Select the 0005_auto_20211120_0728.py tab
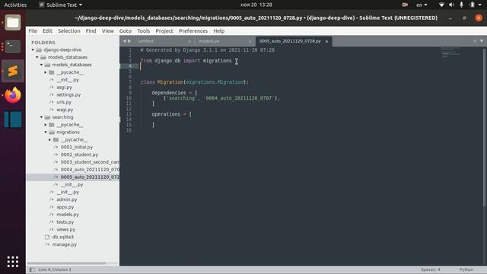The image size is (487, 274). [294, 41]
